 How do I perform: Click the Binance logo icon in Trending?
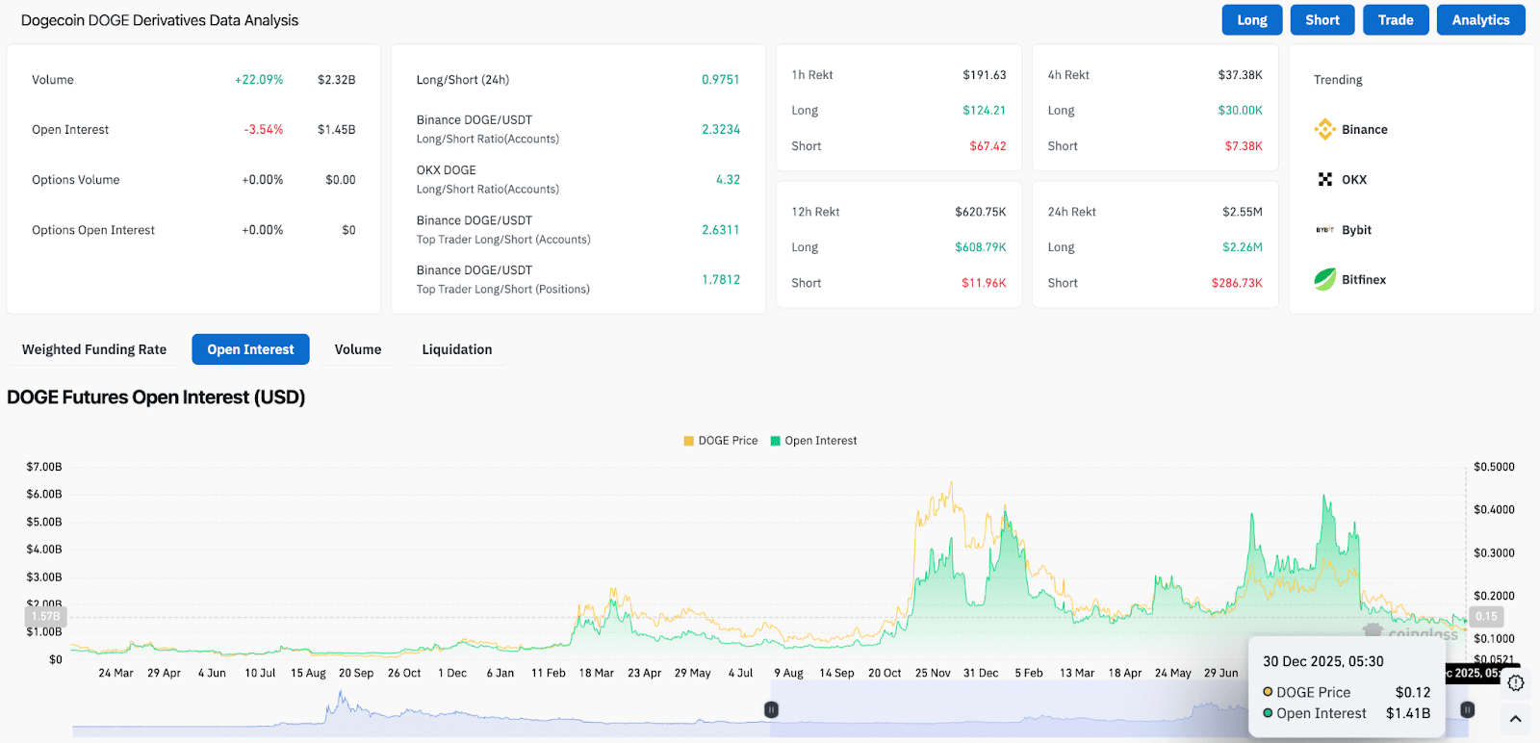coord(1324,129)
